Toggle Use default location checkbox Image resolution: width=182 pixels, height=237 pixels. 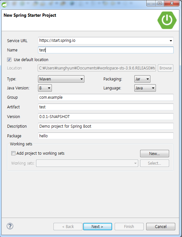[9, 60]
